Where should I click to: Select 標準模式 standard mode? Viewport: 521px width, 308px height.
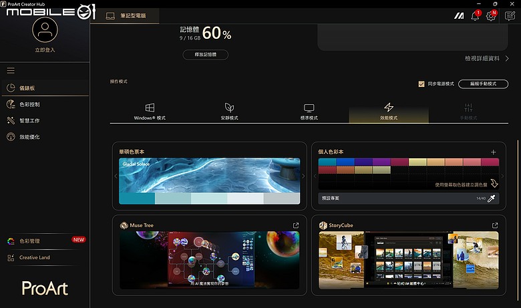click(x=309, y=112)
